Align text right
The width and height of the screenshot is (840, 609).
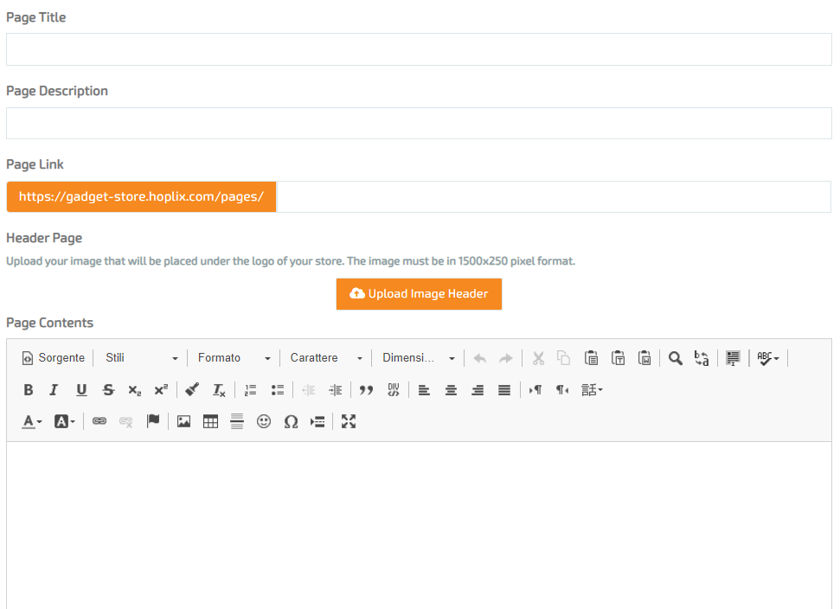pyautogui.click(x=478, y=390)
